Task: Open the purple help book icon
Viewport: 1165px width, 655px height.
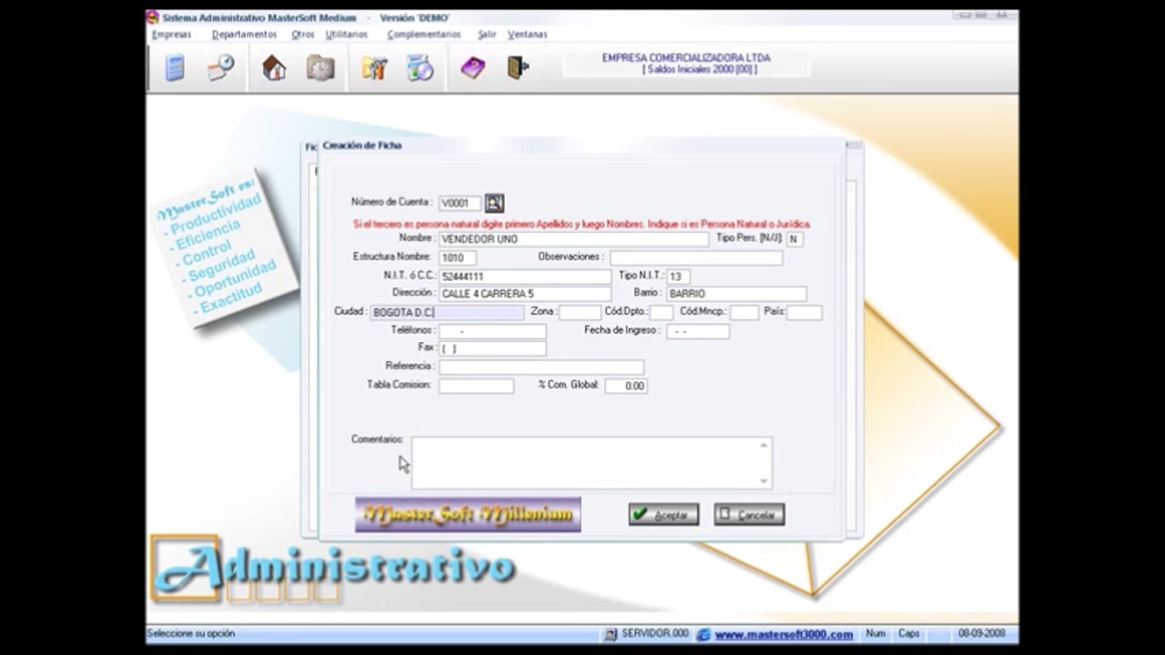Action: pos(472,68)
